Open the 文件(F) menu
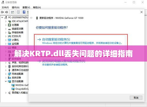The width and height of the screenshot is (147, 107). coord(5,7)
